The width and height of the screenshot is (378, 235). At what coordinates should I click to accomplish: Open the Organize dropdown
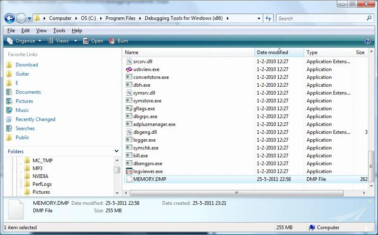[x=24, y=41]
